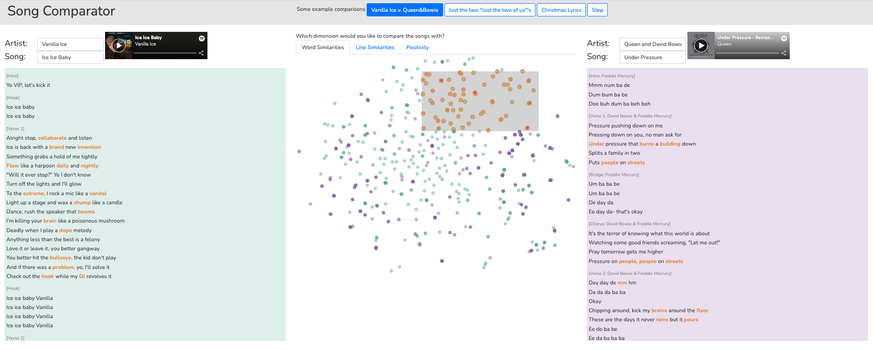Viewport: 873px width, 350px height.
Task: Click the Step button
Action: pyautogui.click(x=597, y=10)
